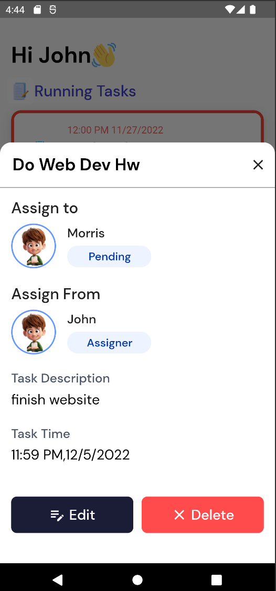Tap the pencil icon on the Edit button
The height and width of the screenshot is (591, 276).
(57, 515)
